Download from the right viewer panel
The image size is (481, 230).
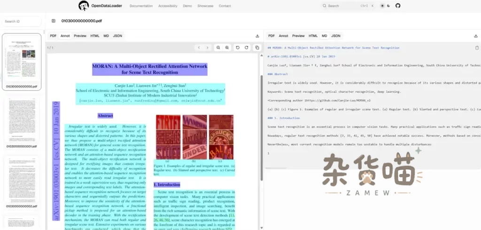pyautogui.click(x=476, y=36)
